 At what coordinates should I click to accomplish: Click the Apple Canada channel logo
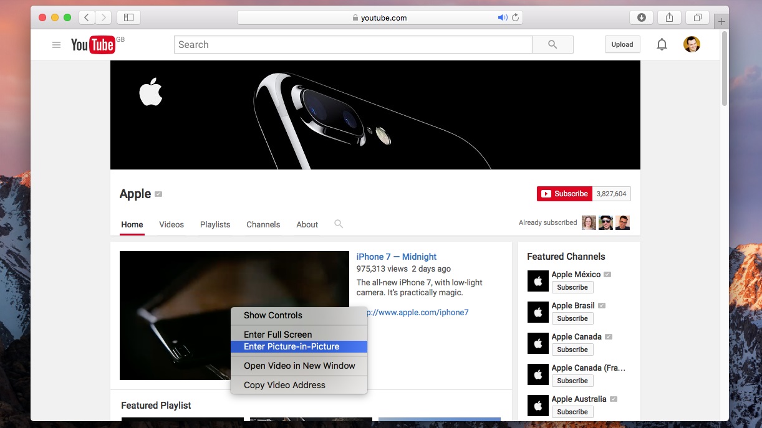(538, 343)
